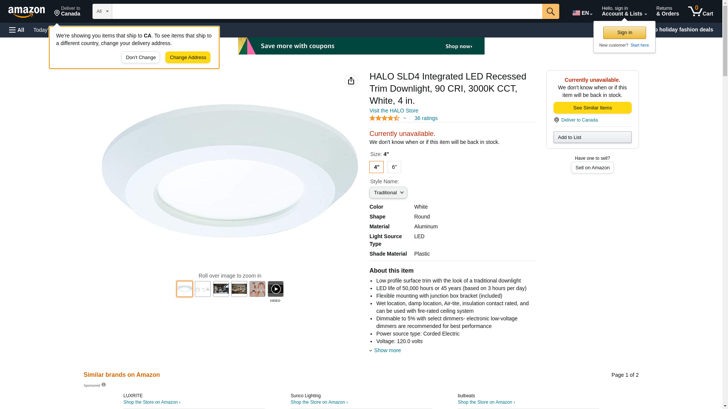Viewport: 728px width, 409px height.
Task: Click the star rating icons
Action: tap(384, 119)
